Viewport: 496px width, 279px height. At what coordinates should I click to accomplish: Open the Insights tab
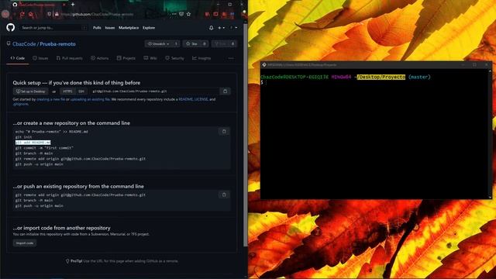coord(201,58)
